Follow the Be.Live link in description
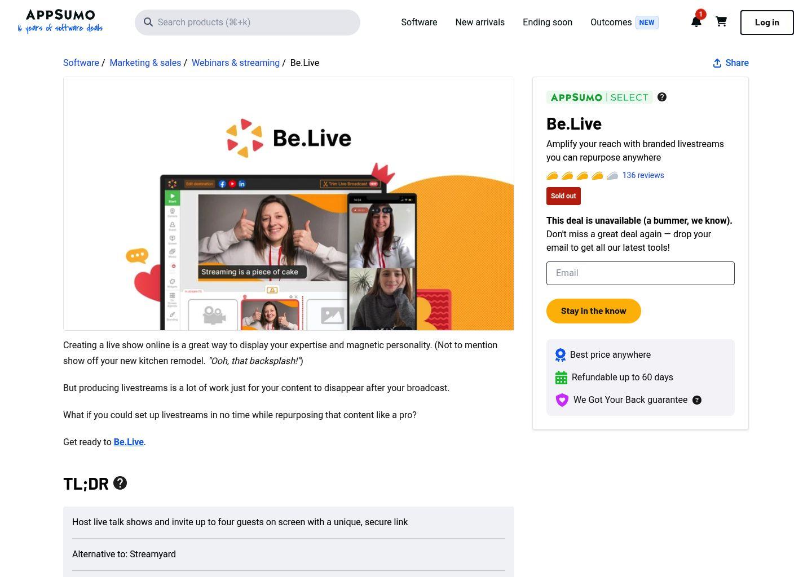Viewport: 812px width, 577px height. coord(129,442)
